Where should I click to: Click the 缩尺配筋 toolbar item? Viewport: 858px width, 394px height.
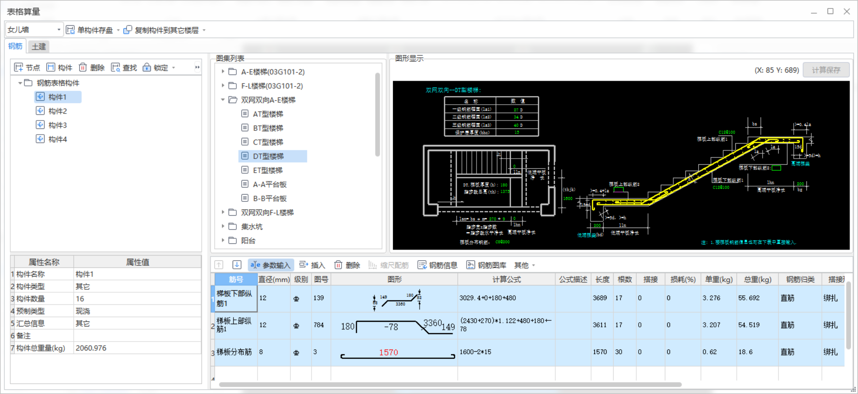coord(389,265)
